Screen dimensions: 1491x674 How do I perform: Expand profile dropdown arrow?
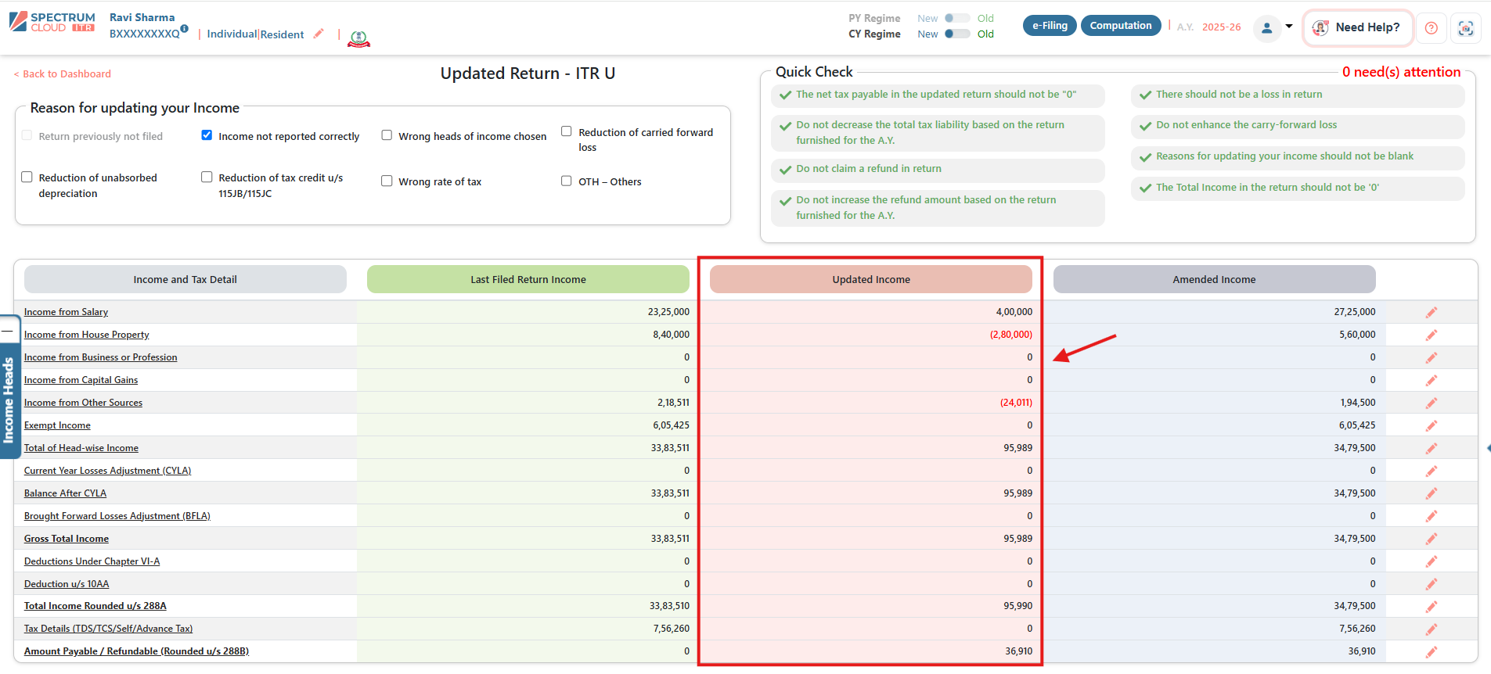point(1289,26)
